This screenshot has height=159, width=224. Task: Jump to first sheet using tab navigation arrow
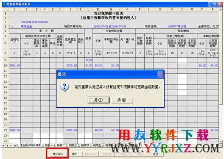tap(3, 145)
